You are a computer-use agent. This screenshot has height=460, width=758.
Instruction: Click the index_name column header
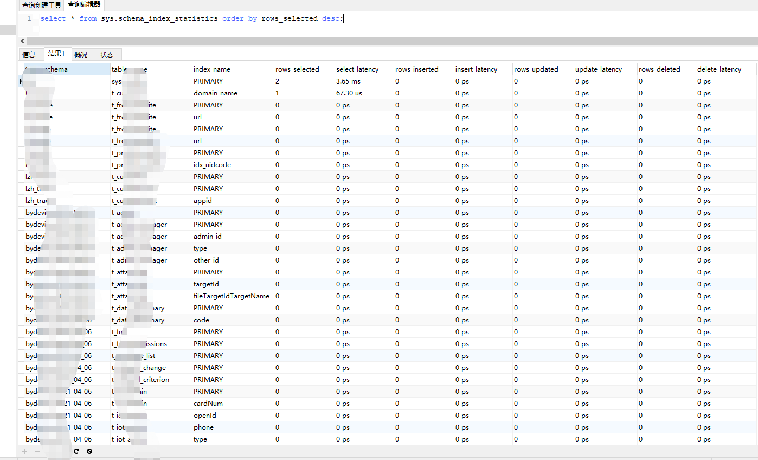click(x=212, y=69)
